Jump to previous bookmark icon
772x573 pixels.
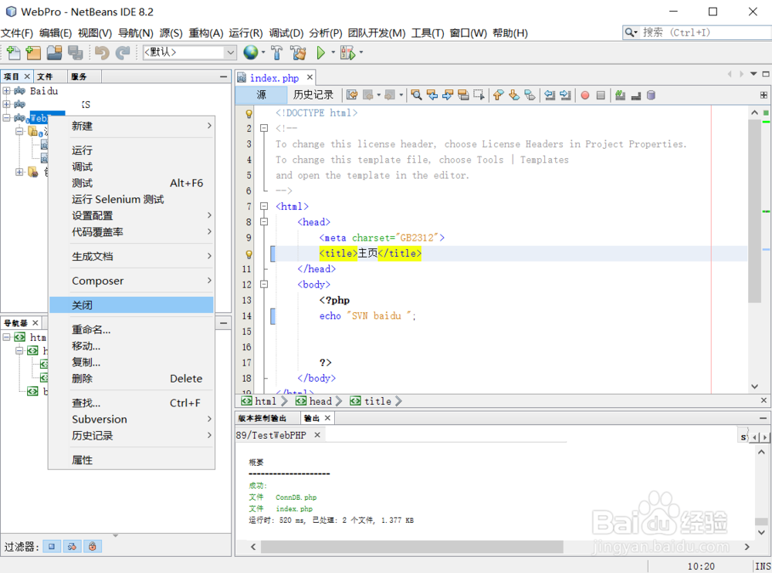click(498, 95)
